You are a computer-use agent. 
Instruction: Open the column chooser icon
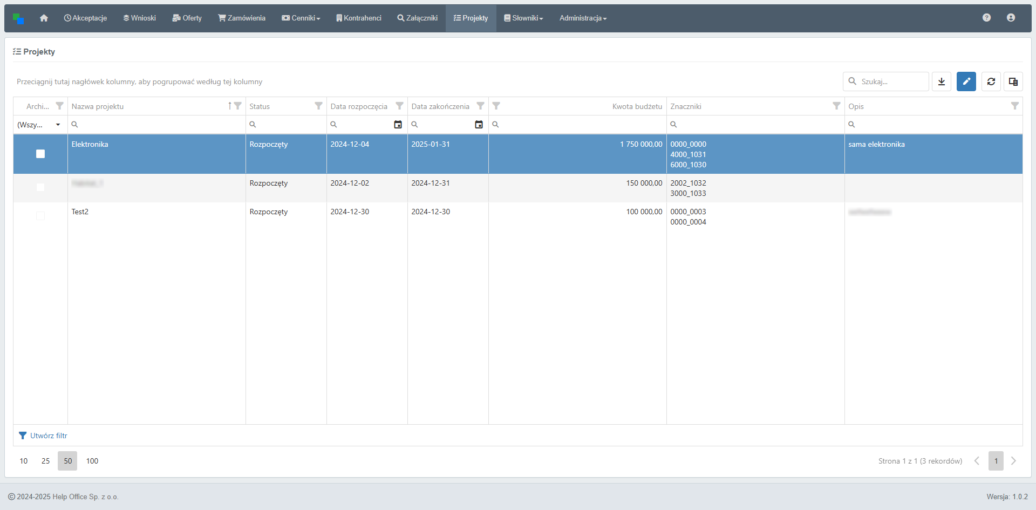[1013, 81]
